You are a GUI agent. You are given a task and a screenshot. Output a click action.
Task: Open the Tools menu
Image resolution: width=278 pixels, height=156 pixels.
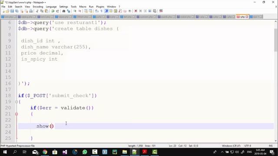pyautogui.click(x=73, y=7)
